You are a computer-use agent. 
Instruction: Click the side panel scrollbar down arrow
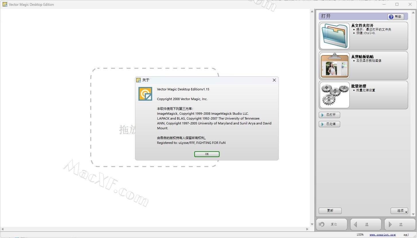pyautogui.click(x=414, y=214)
